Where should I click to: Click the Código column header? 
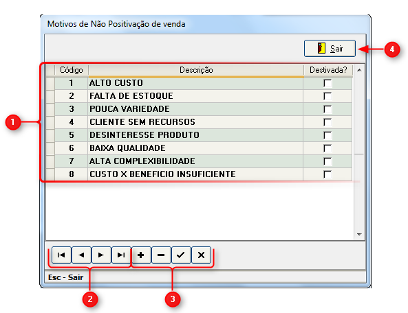72,70
